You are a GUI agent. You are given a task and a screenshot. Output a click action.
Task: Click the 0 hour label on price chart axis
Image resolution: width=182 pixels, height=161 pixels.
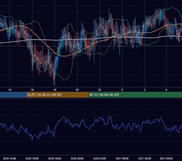pos(122,90)
